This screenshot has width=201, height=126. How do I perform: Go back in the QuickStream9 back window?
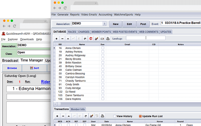(4, 26)
